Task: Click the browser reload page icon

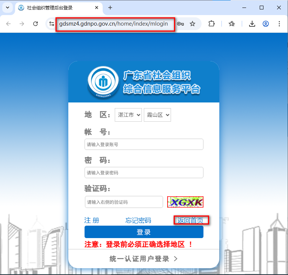Action: tap(35, 24)
